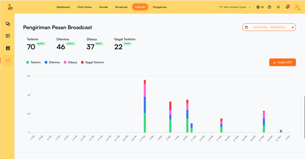The height and width of the screenshot is (159, 305).
Task: Open the contact book sidebar icon
Action: [8, 48]
